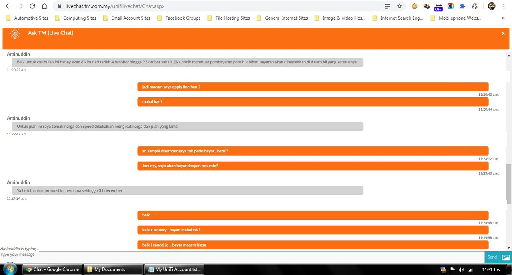Click the sent message reading only 'baik'
512x275 pixels.
click(x=313, y=215)
